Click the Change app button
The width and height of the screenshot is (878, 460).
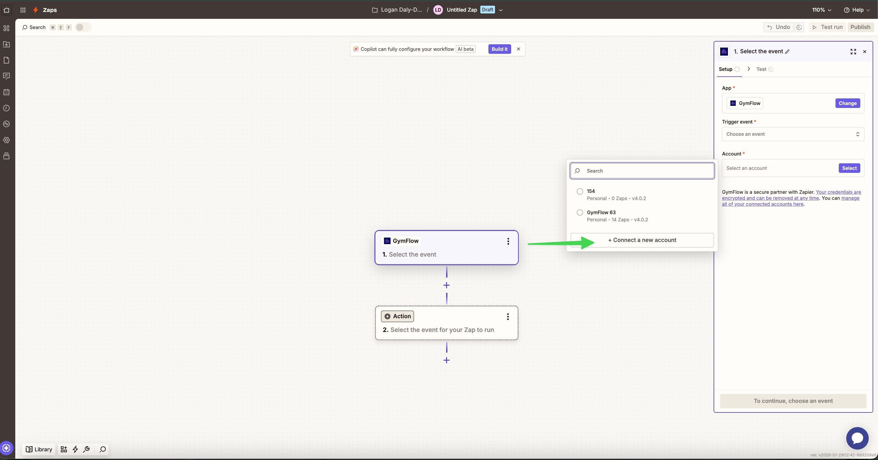847,103
